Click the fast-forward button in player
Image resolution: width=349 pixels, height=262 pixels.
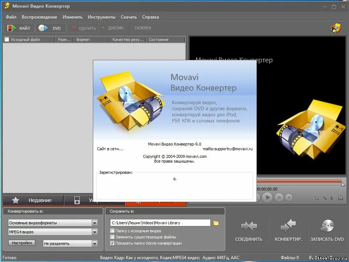tap(279, 197)
